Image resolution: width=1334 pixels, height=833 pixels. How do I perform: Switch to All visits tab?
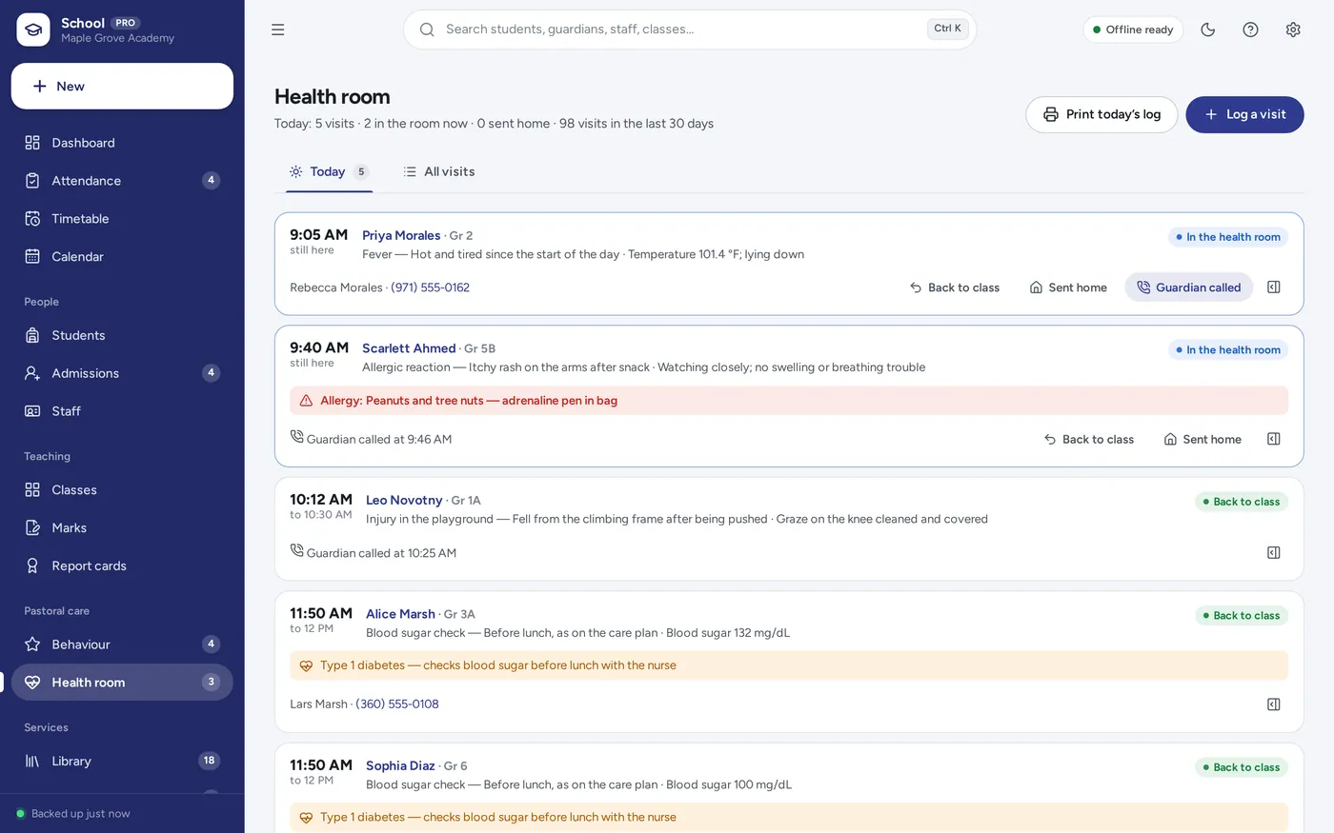pos(438,172)
